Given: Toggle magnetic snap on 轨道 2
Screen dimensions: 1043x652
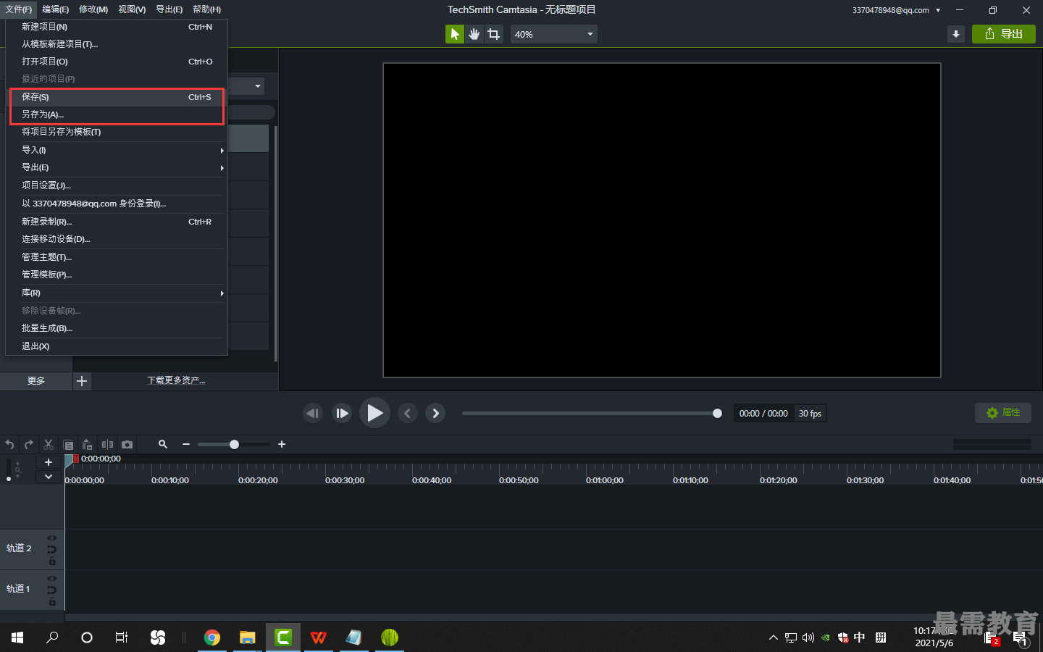Looking at the screenshot, I should (x=52, y=549).
